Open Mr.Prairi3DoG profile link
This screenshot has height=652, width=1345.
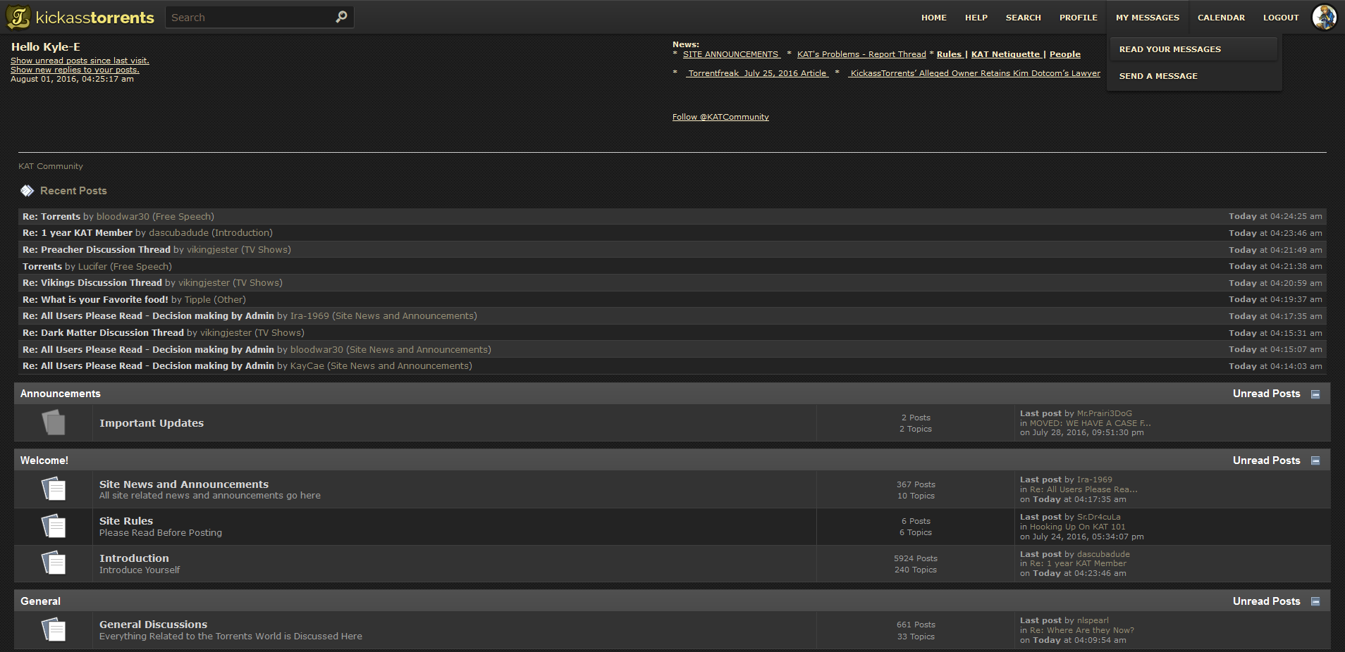click(x=1105, y=413)
